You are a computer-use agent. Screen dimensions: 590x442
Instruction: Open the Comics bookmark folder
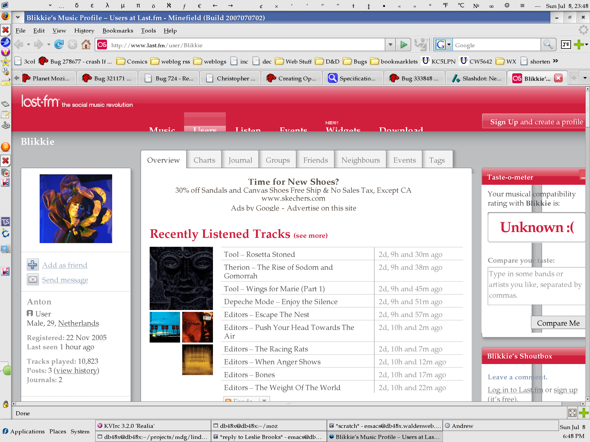point(132,61)
